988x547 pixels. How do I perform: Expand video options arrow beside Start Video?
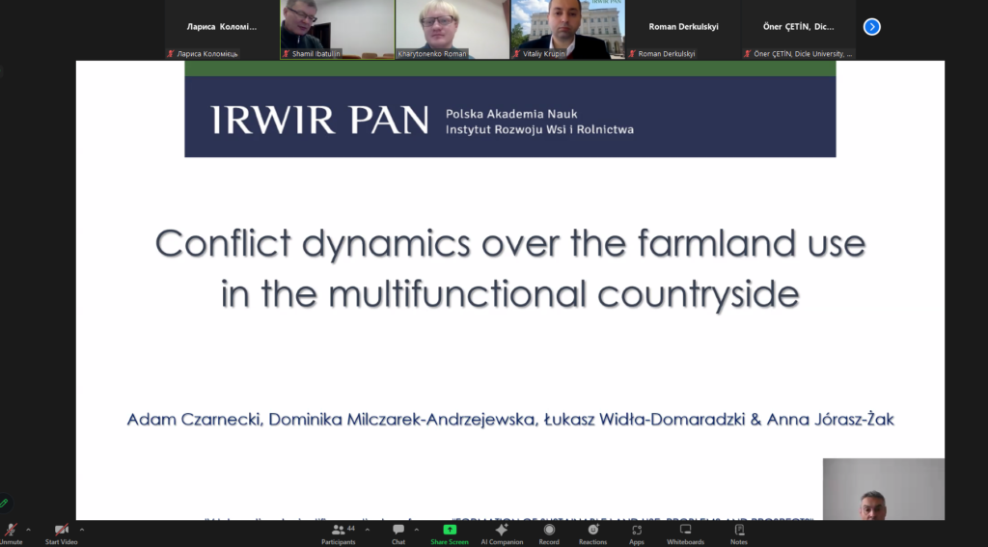(81, 530)
